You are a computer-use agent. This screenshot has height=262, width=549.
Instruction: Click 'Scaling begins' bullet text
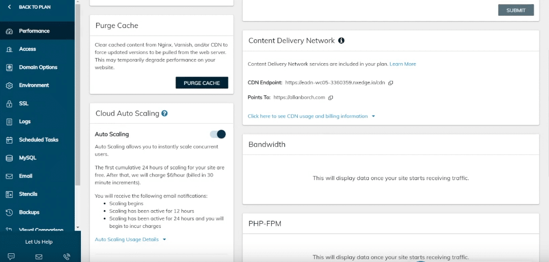[x=126, y=203]
